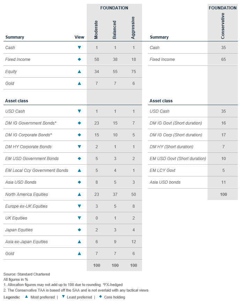Screen dimensions: 242x302
Task: Click the Most preferred legend triangle
Action: click(x=26, y=296)
